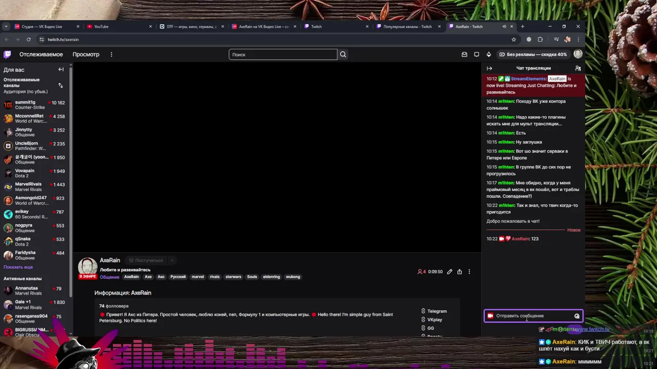The width and height of the screenshot is (657, 369).
Task: Open the user profile avatar menu
Action: point(578,54)
